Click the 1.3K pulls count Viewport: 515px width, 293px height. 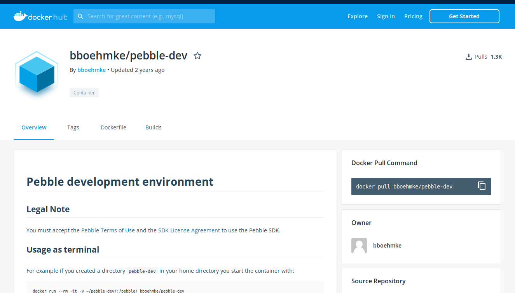[x=496, y=57]
